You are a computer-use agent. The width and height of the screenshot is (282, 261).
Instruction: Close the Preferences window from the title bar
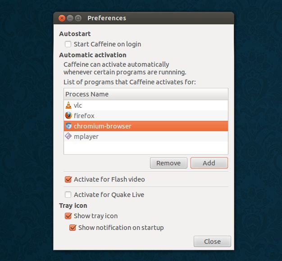pyautogui.click(x=62, y=18)
